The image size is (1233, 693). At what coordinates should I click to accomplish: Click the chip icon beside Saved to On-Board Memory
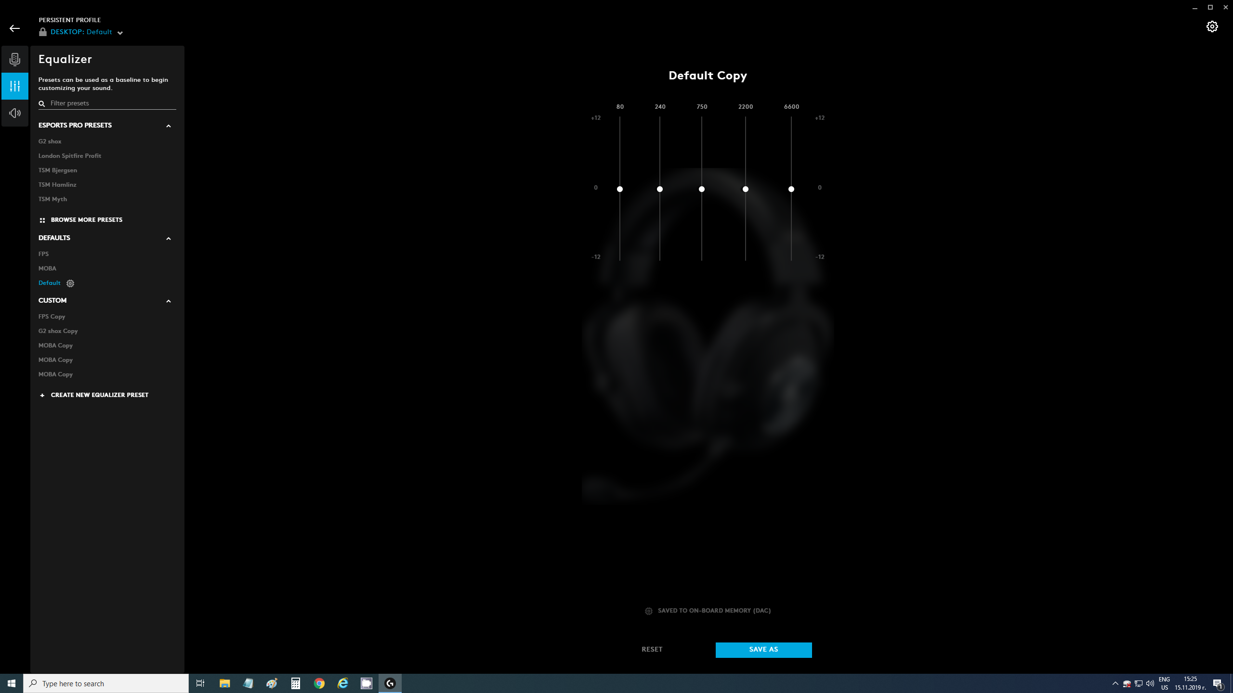pyautogui.click(x=649, y=611)
